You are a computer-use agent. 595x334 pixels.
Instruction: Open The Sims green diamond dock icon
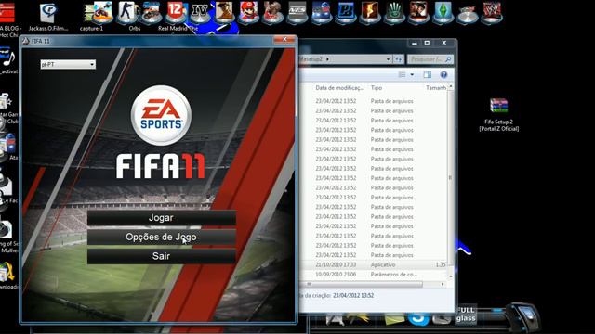coord(443,12)
